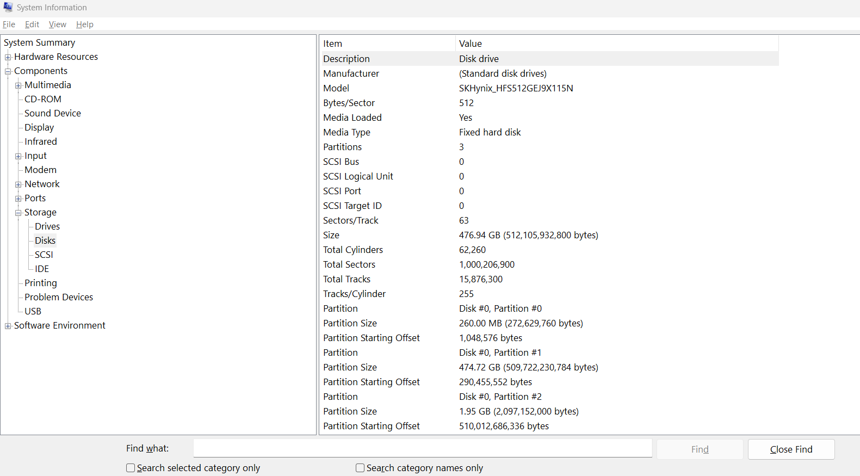Select the SCSI Port row
860x476 pixels.
549,191
